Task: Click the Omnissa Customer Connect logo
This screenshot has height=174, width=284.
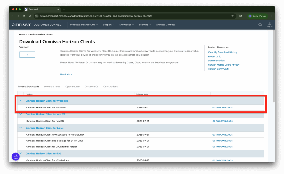Action: (37, 25)
